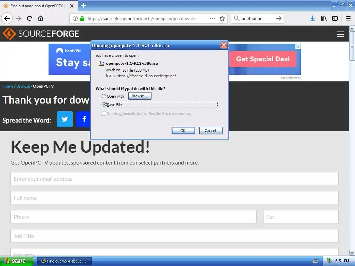355x266 pixels.
Task: Cancel the file download dialog
Action: point(211,131)
